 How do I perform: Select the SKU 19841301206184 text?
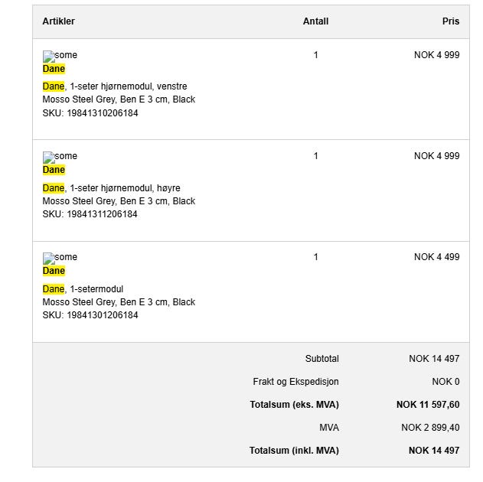90,315
